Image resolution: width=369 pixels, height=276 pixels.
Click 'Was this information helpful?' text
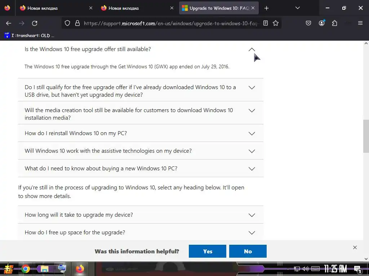[137, 251]
